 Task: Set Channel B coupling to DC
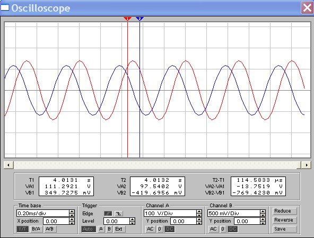(x=232, y=229)
